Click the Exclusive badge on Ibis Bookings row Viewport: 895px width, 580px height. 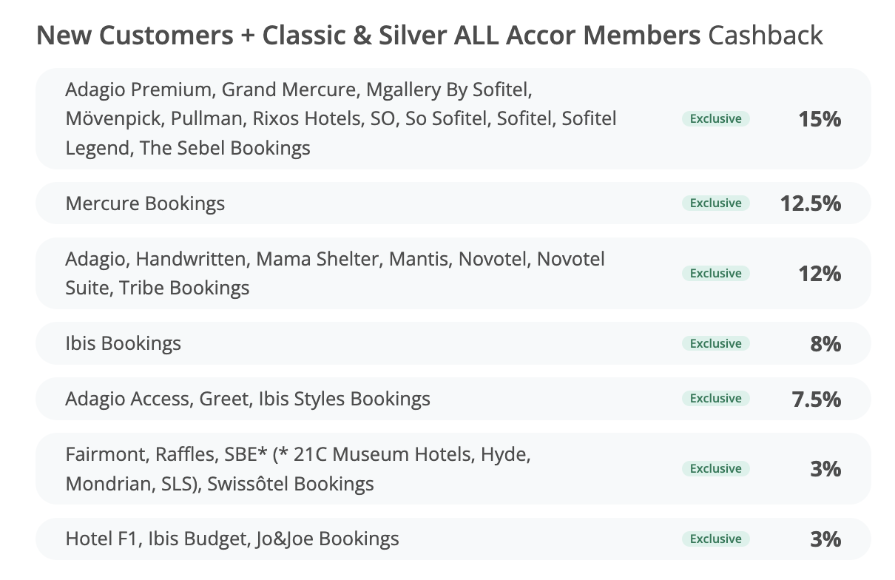point(715,343)
